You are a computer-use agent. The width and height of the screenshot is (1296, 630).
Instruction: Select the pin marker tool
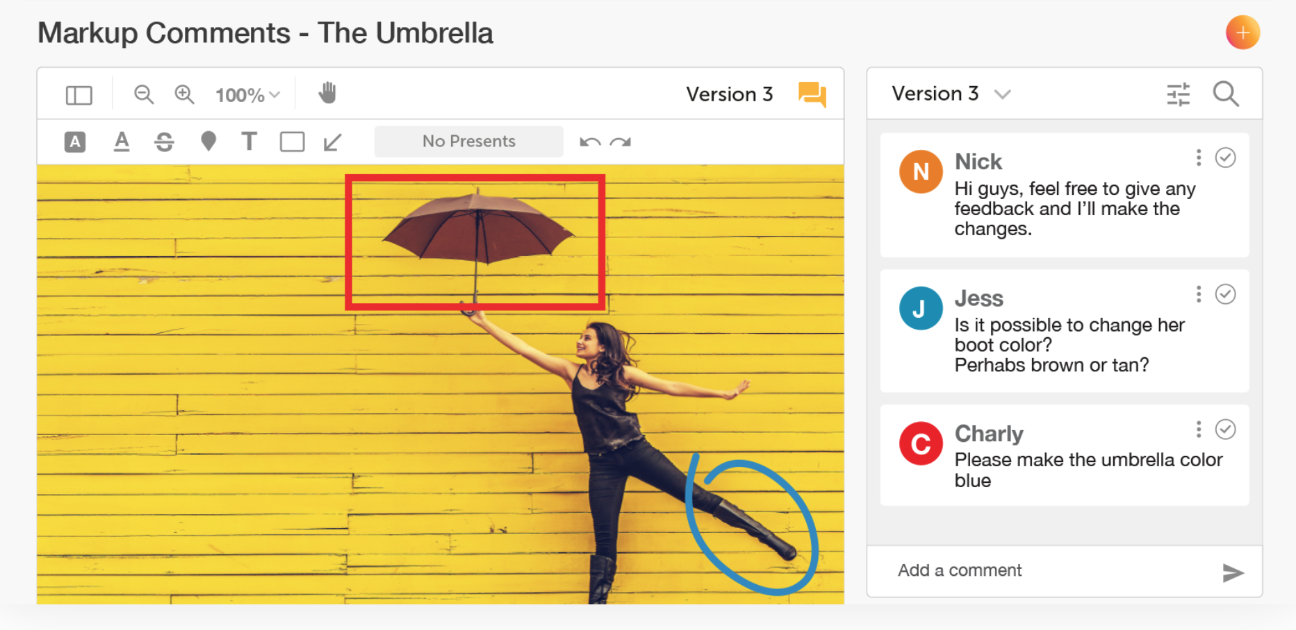pyautogui.click(x=208, y=142)
